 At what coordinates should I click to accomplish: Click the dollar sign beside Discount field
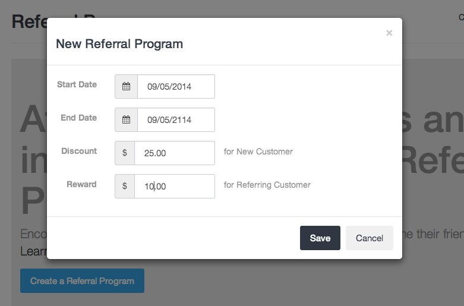tap(125, 153)
